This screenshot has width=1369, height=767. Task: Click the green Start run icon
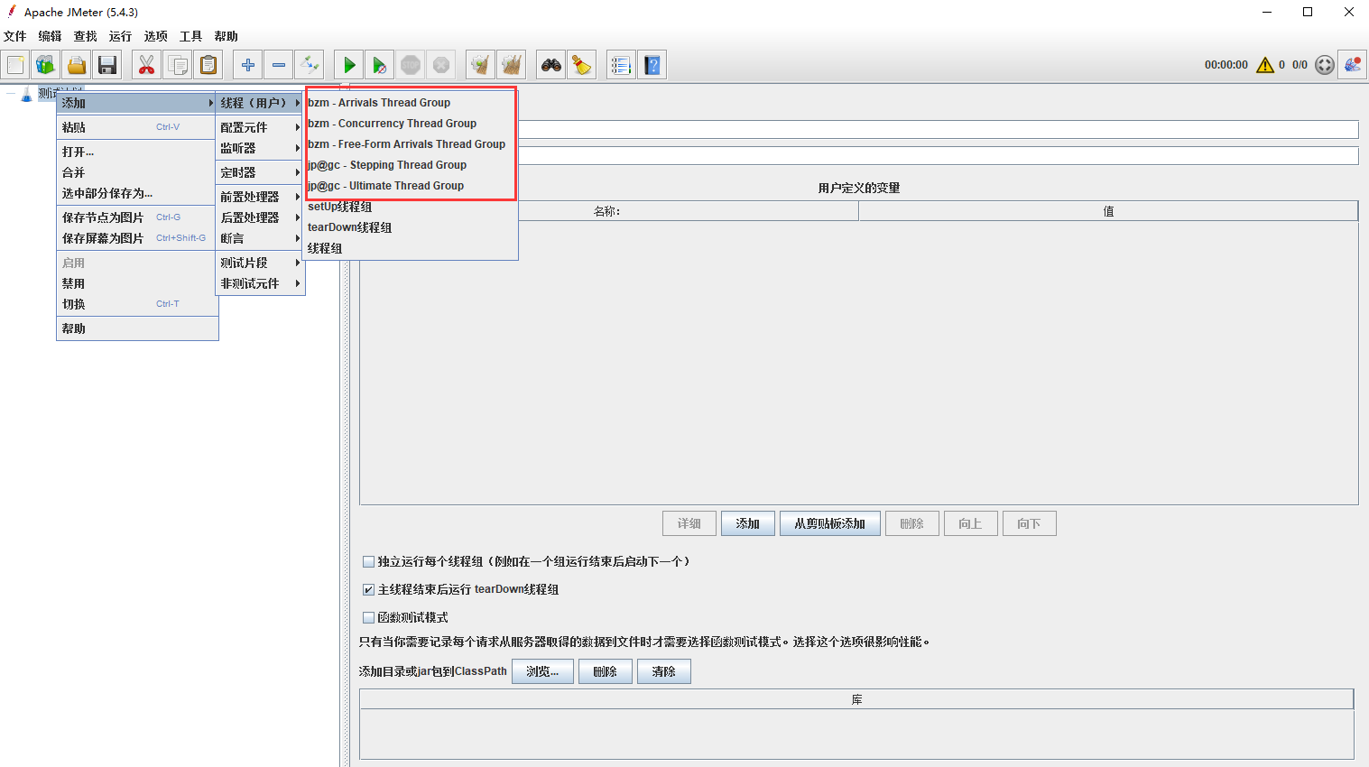click(x=348, y=65)
